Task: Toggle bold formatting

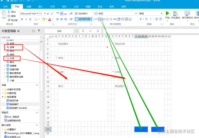Action: coord(22,19)
